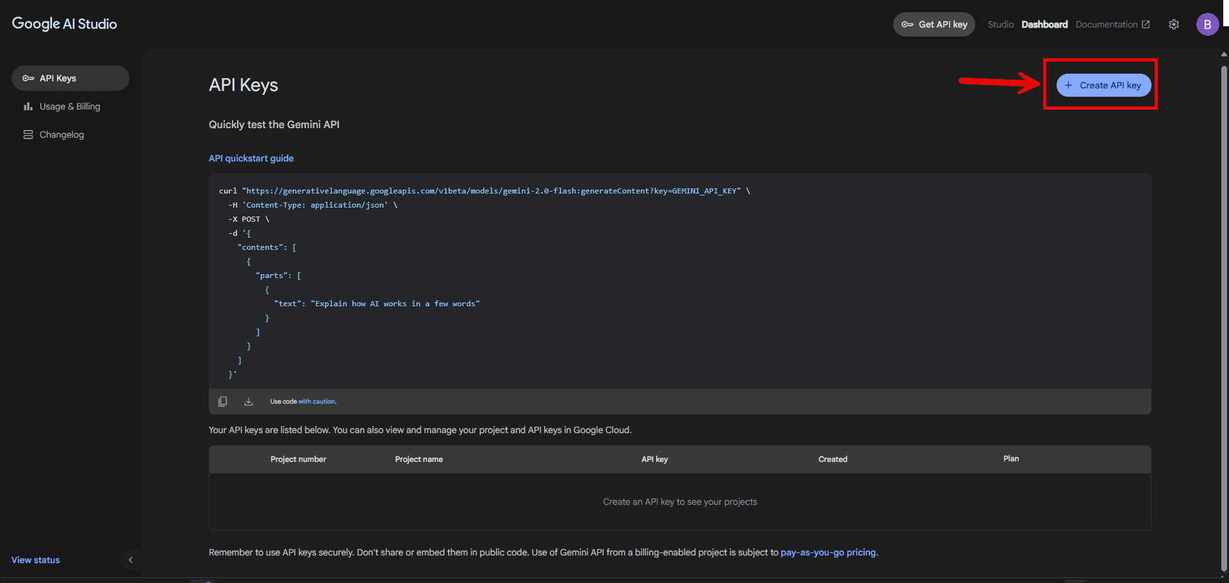The height and width of the screenshot is (583, 1229).
Task: Open the API quickstart guide link
Action: [x=251, y=158]
